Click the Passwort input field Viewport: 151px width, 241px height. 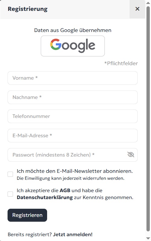click(72, 155)
